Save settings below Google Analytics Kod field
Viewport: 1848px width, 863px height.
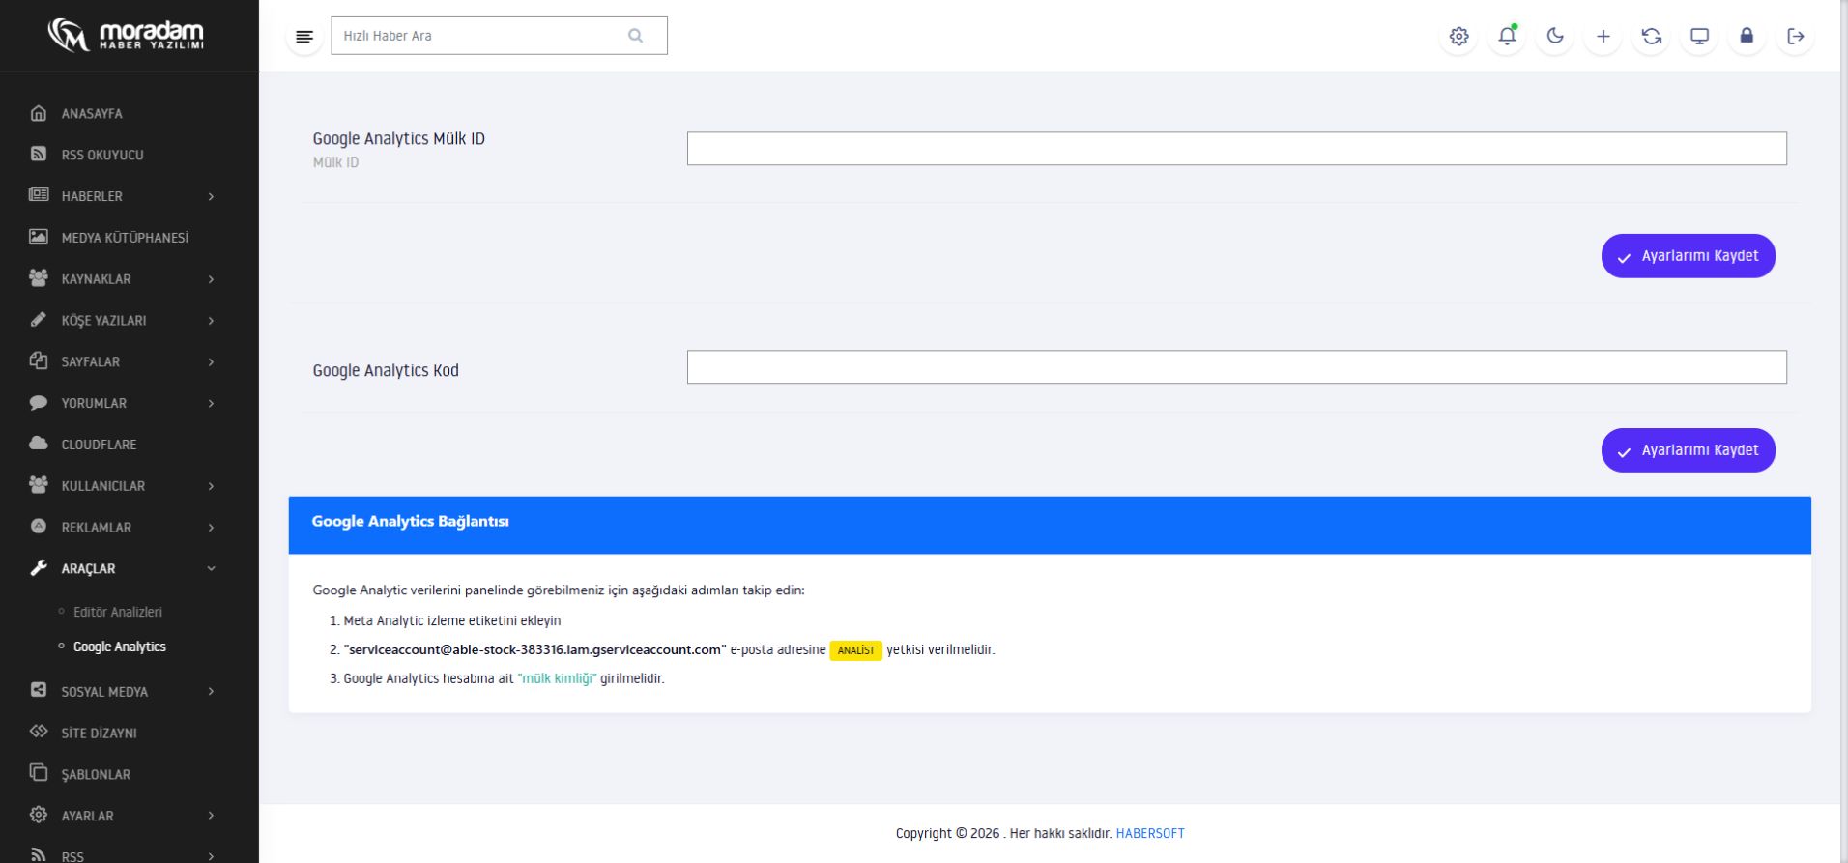pos(1688,450)
